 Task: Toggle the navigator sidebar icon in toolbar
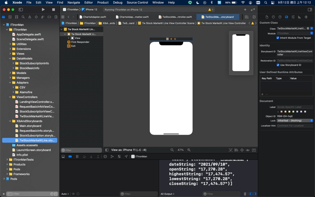(21, 10)
